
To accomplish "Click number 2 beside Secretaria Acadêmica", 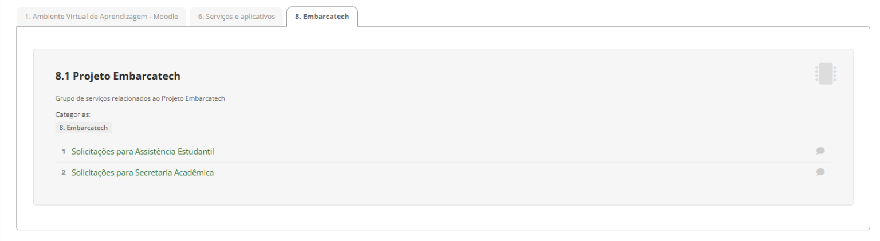I will point(64,172).
